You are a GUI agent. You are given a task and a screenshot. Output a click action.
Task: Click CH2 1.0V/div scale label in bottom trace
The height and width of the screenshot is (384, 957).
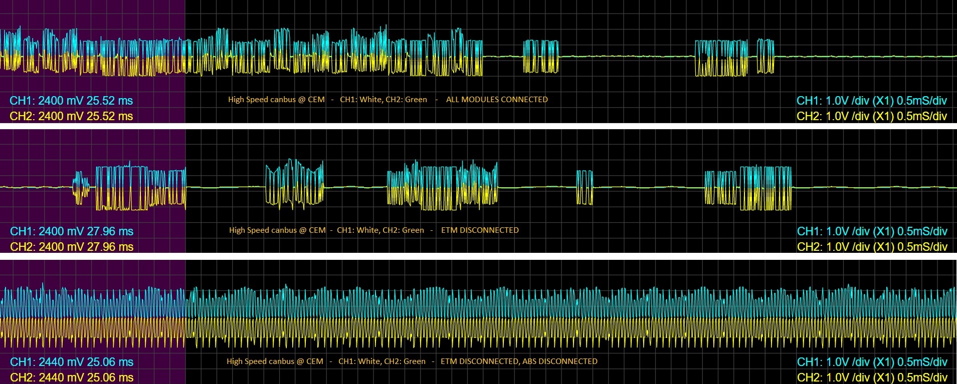[872, 377]
